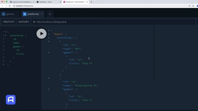Fold query line 1 in editor

pos(6,32)
